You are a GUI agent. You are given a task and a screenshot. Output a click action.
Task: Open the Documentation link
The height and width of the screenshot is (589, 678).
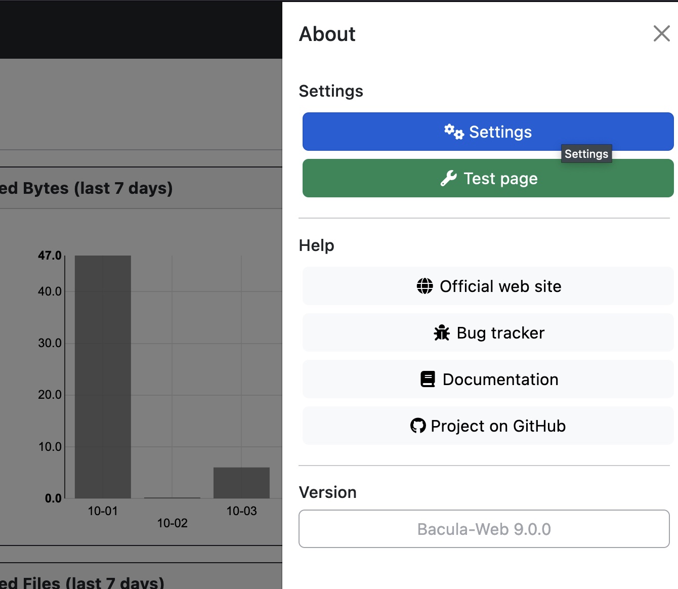[488, 379]
